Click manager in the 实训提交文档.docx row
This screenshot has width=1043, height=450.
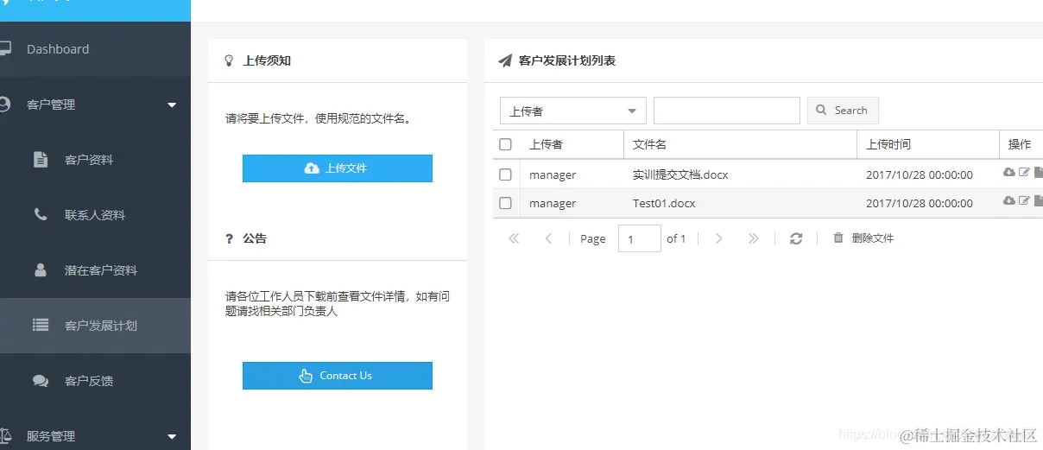553,174
